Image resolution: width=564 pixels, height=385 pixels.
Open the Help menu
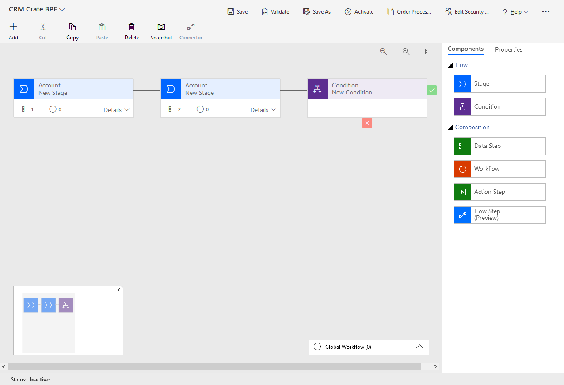click(515, 11)
